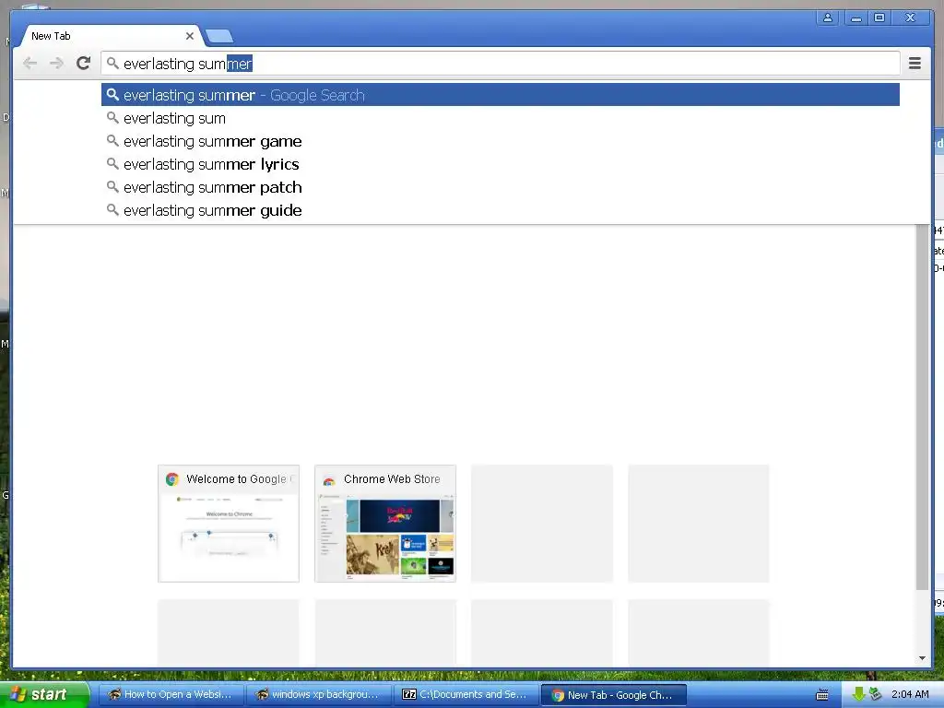Click the Chrome back arrow button
Screen dimensions: 944x708
tap(29, 64)
